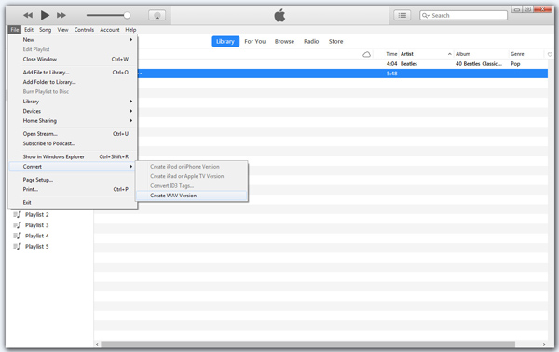Viewport: 559px width, 352px height.
Task: Click the Pop genre cell
Action: tap(515, 64)
